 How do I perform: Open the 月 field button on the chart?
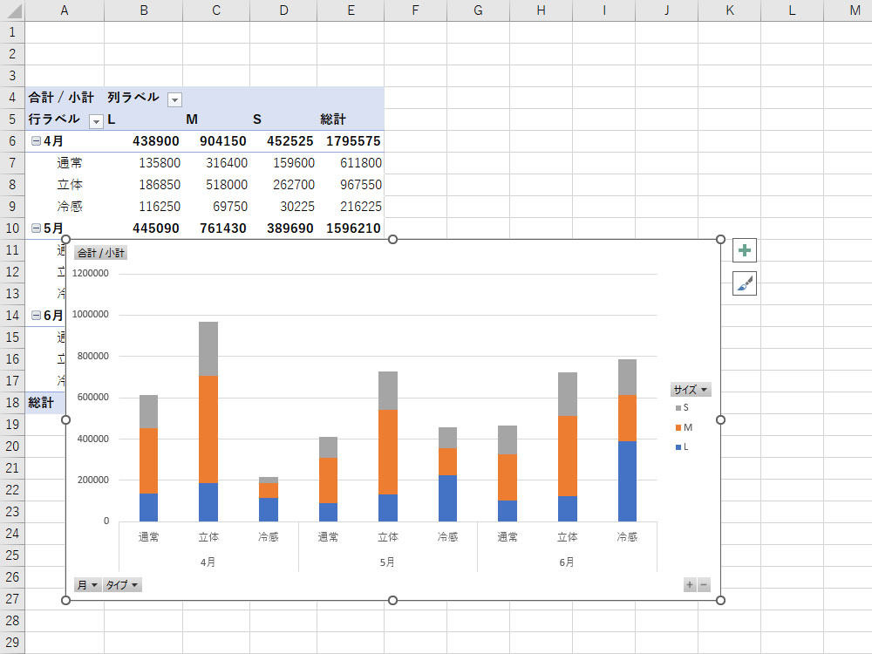point(87,585)
